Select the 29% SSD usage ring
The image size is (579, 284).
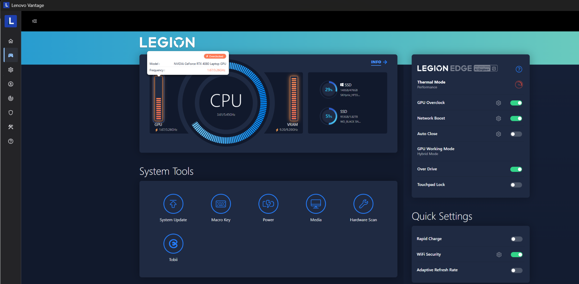pyautogui.click(x=329, y=90)
